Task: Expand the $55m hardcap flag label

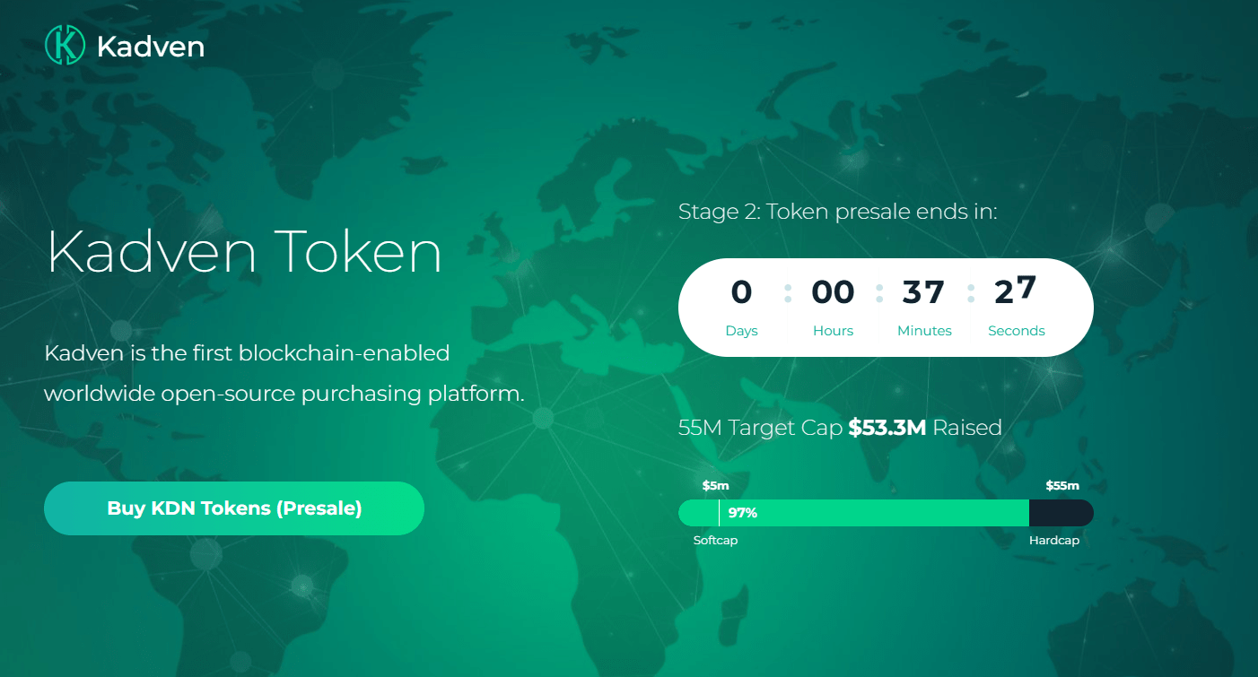Action: click(1064, 485)
